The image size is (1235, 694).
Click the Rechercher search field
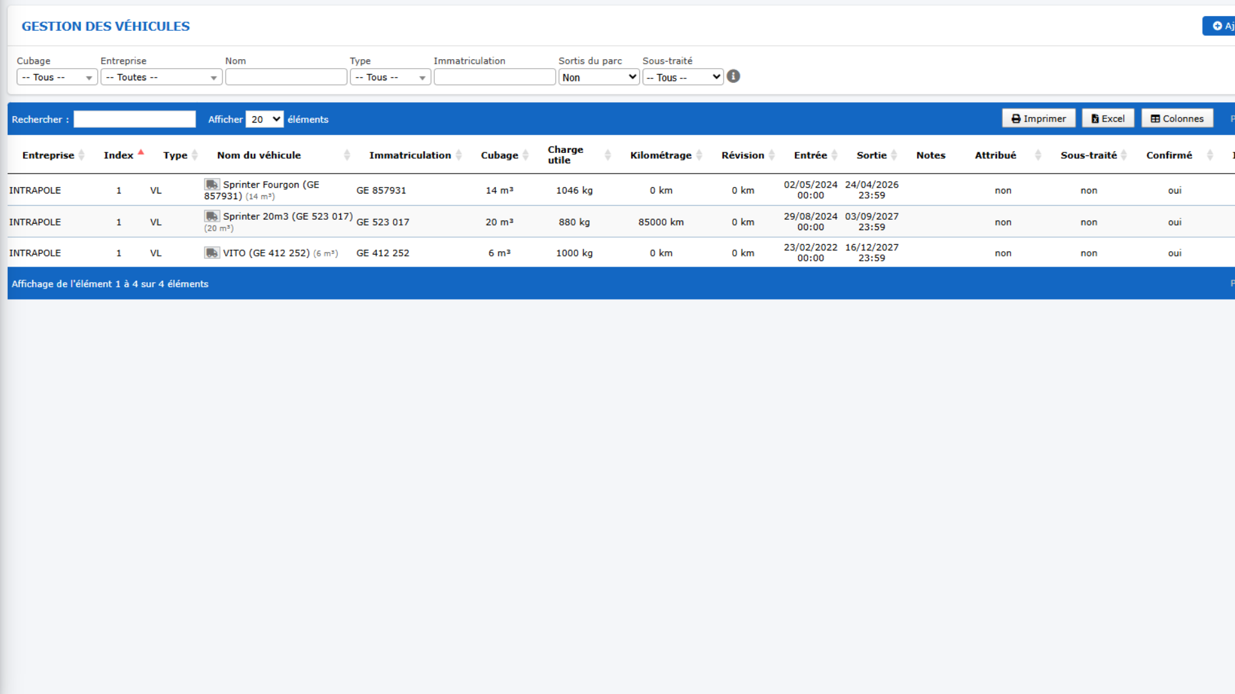point(134,119)
